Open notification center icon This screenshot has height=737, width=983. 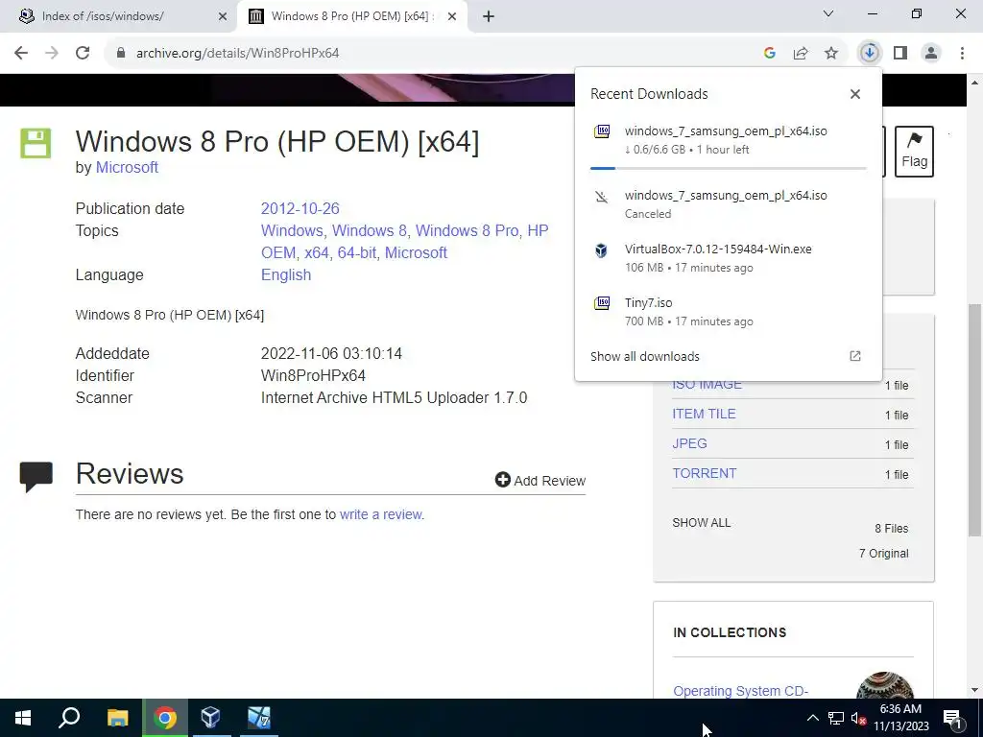[x=952, y=718]
